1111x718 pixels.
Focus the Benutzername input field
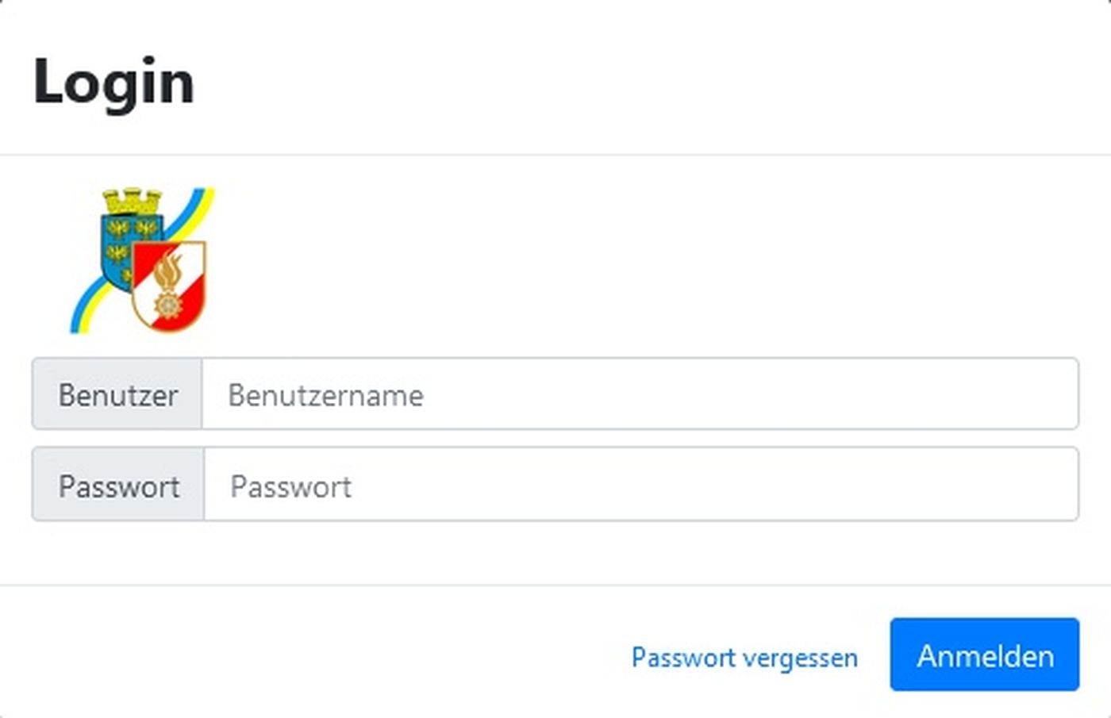640,394
